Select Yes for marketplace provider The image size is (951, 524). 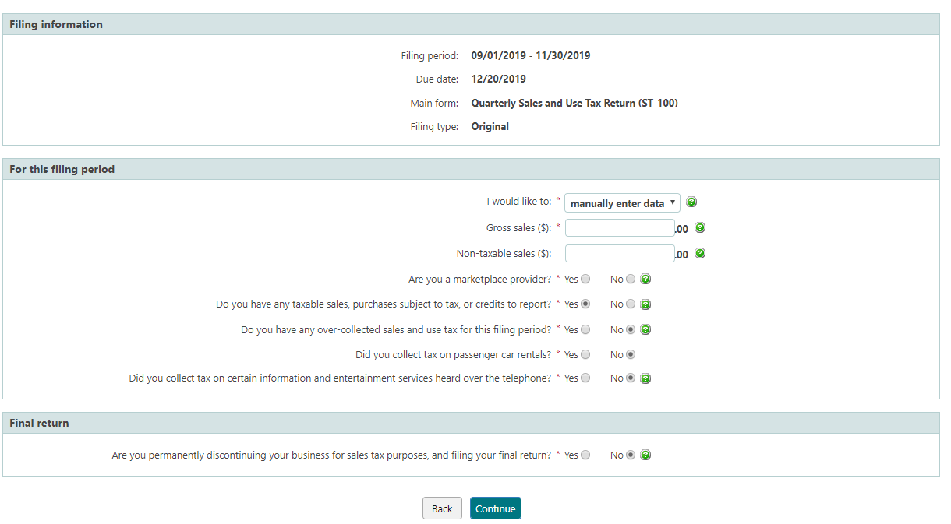click(x=585, y=279)
